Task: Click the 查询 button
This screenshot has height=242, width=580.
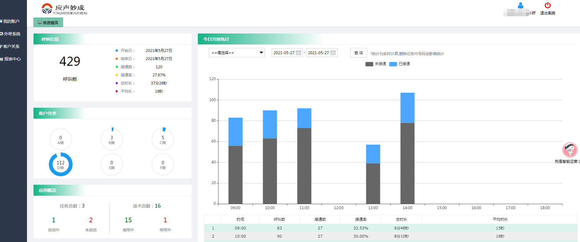Action: 359,53
